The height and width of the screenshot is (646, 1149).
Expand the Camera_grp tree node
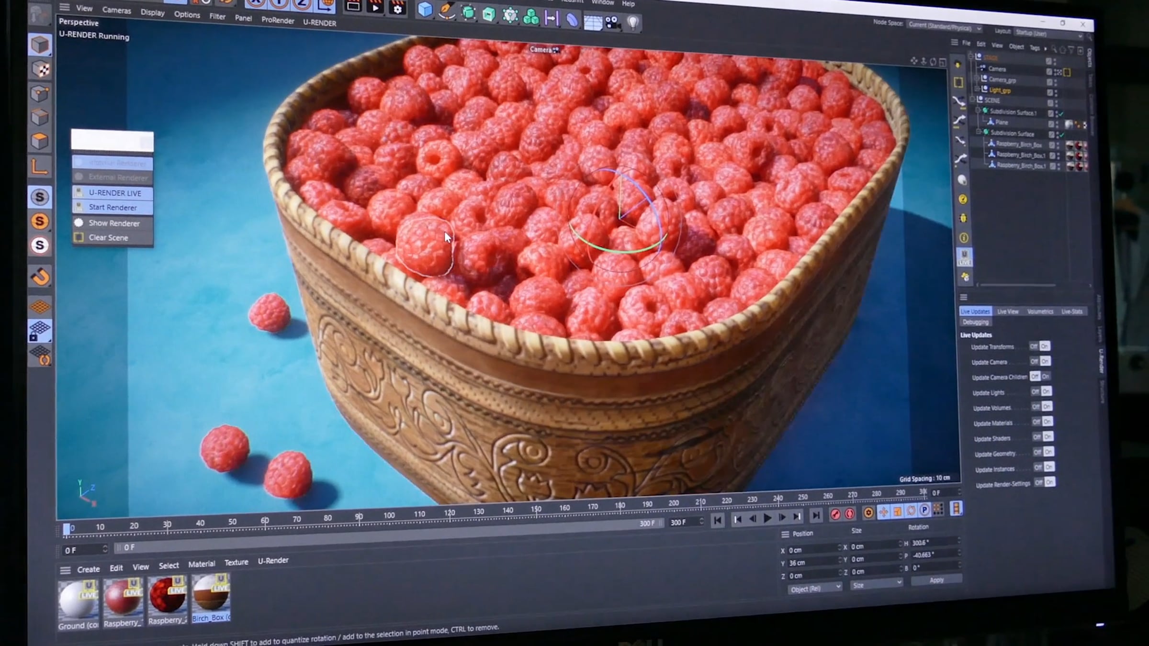click(977, 78)
